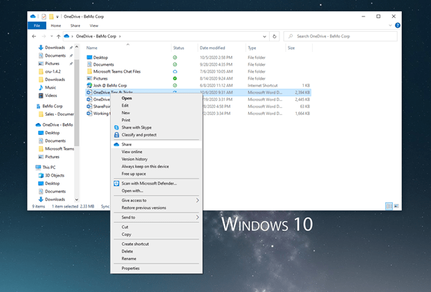Click the Search OneDrive - BeMo Corp field
This screenshot has width=431, height=292.
coord(340,36)
